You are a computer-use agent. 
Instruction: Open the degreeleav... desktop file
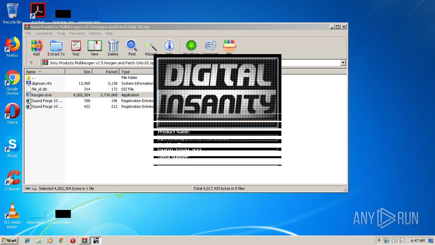pos(38,216)
